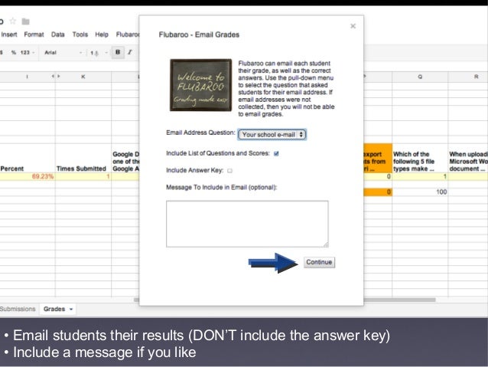The width and height of the screenshot is (488, 367).
Task: Click the 'Which of the following 5 file types' cell
Action: click(420, 159)
